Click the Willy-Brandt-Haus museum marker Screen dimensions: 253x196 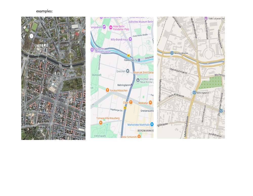point(130,39)
